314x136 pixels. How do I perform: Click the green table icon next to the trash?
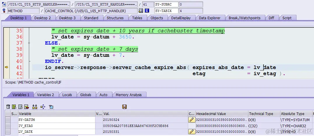(14, 107)
